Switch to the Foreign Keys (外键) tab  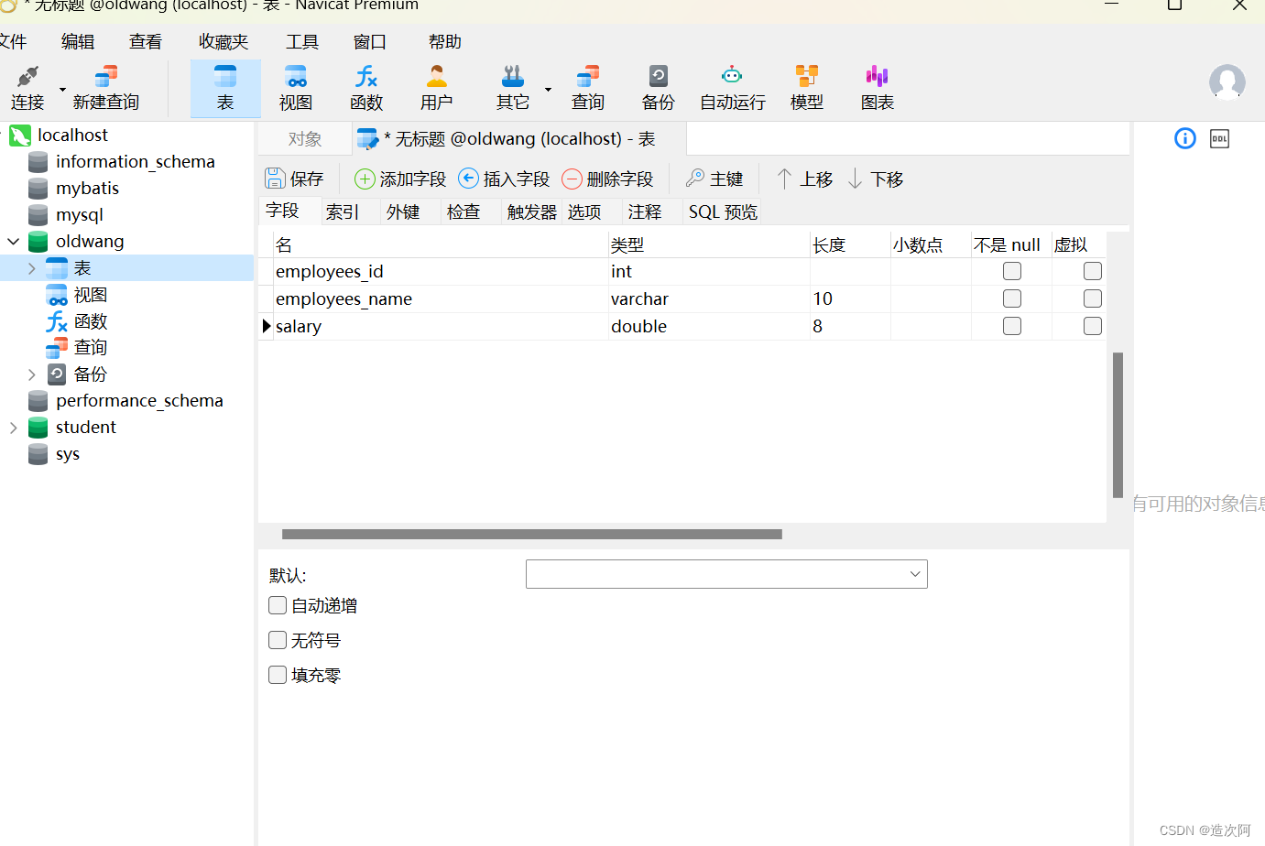tap(403, 211)
